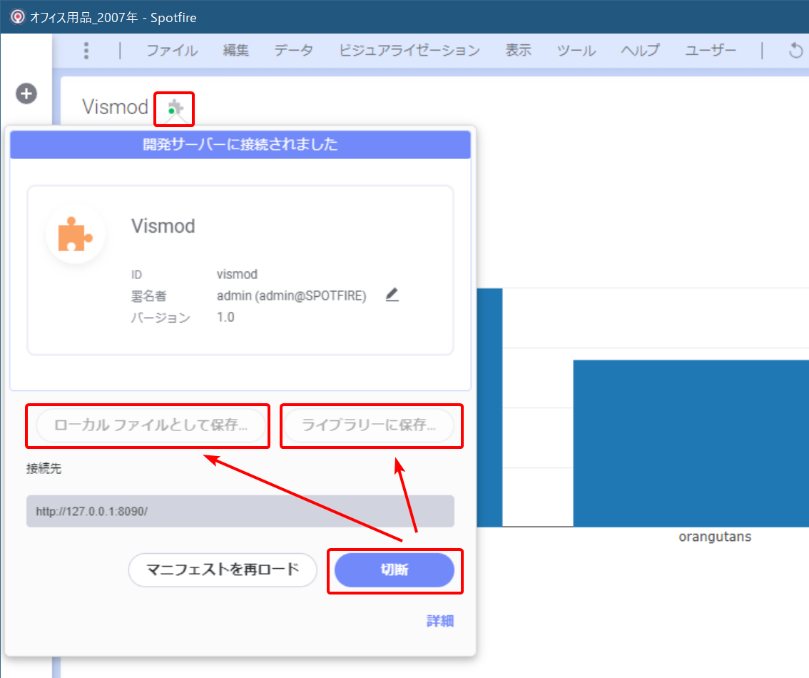Click the Vismod name in mod card
Screen dimensions: 809x678
(163, 226)
